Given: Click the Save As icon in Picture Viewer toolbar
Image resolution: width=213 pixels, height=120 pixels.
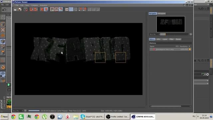Looking at the screenshot, I should click(x=20, y=9).
